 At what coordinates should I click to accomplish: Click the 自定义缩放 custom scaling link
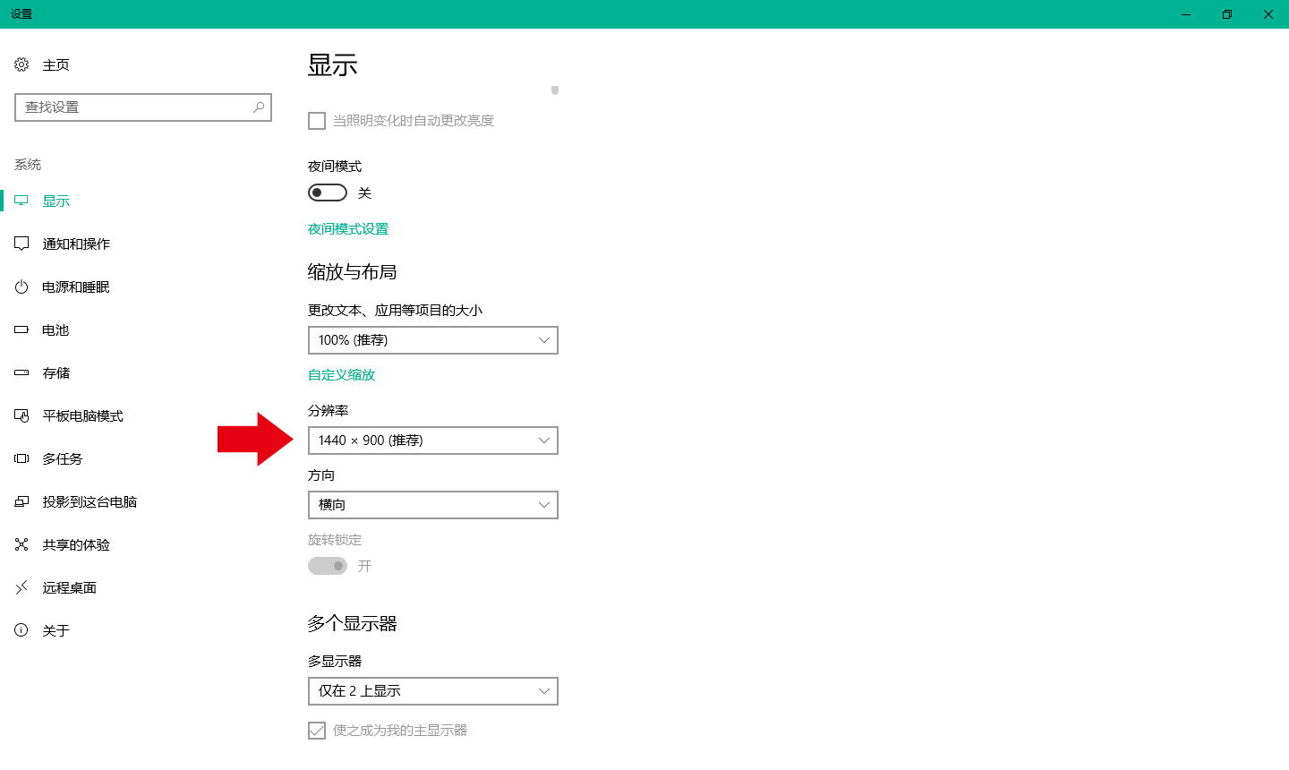click(341, 374)
